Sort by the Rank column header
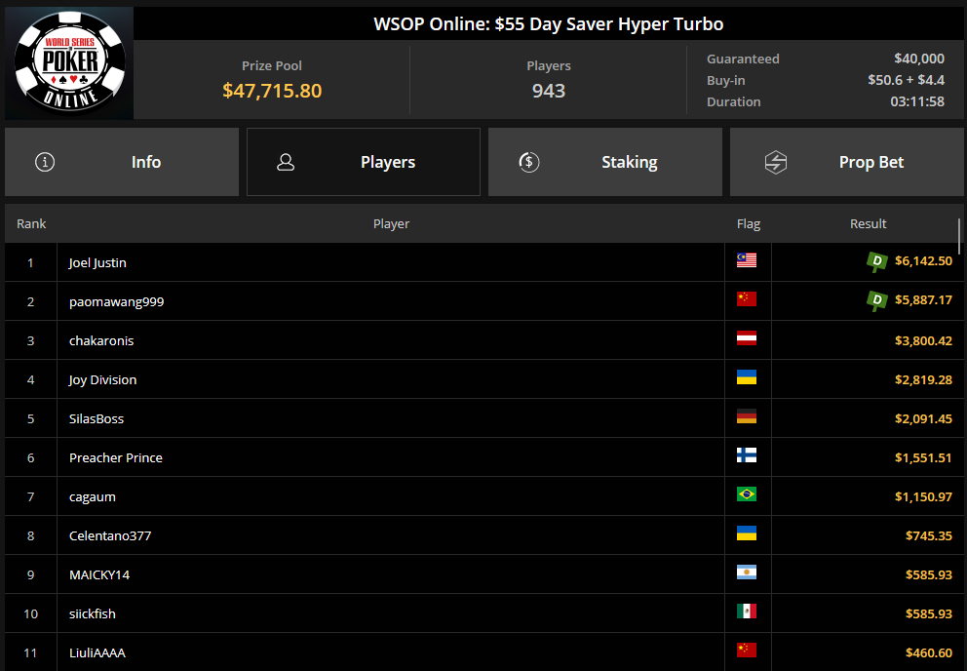Screen dimensions: 967x671 pyautogui.click(x=31, y=223)
